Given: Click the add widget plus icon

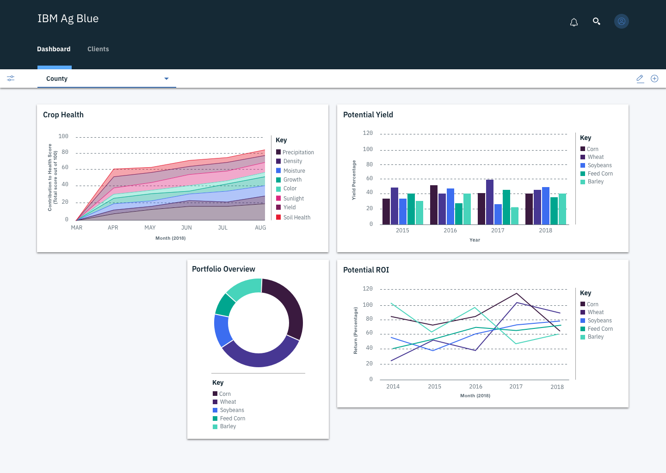Looking at the screenshot, I should tap(654, 79).
